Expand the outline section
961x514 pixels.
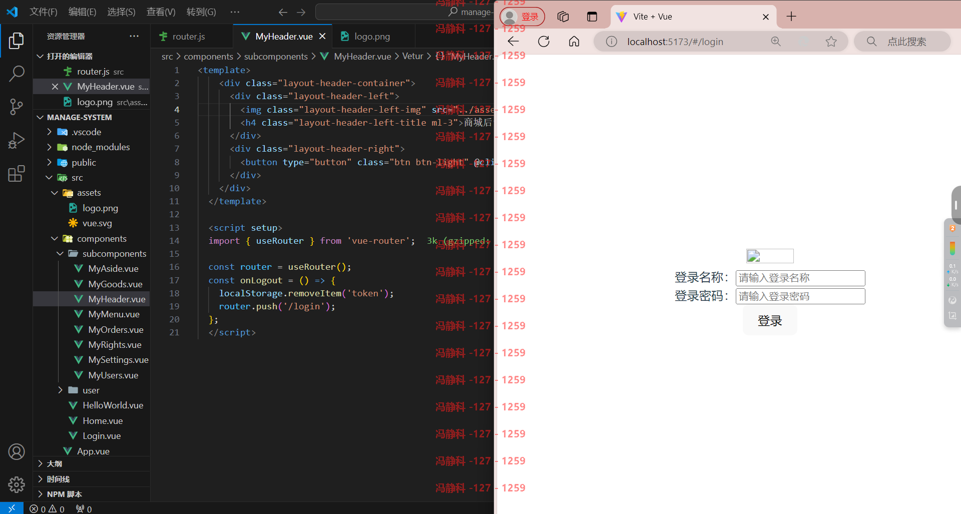(40, 464)
